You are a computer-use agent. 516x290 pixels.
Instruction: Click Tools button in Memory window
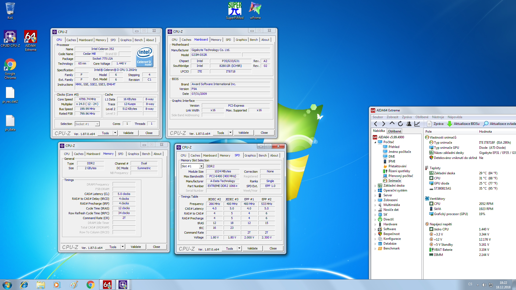click(x=113, y=247)
